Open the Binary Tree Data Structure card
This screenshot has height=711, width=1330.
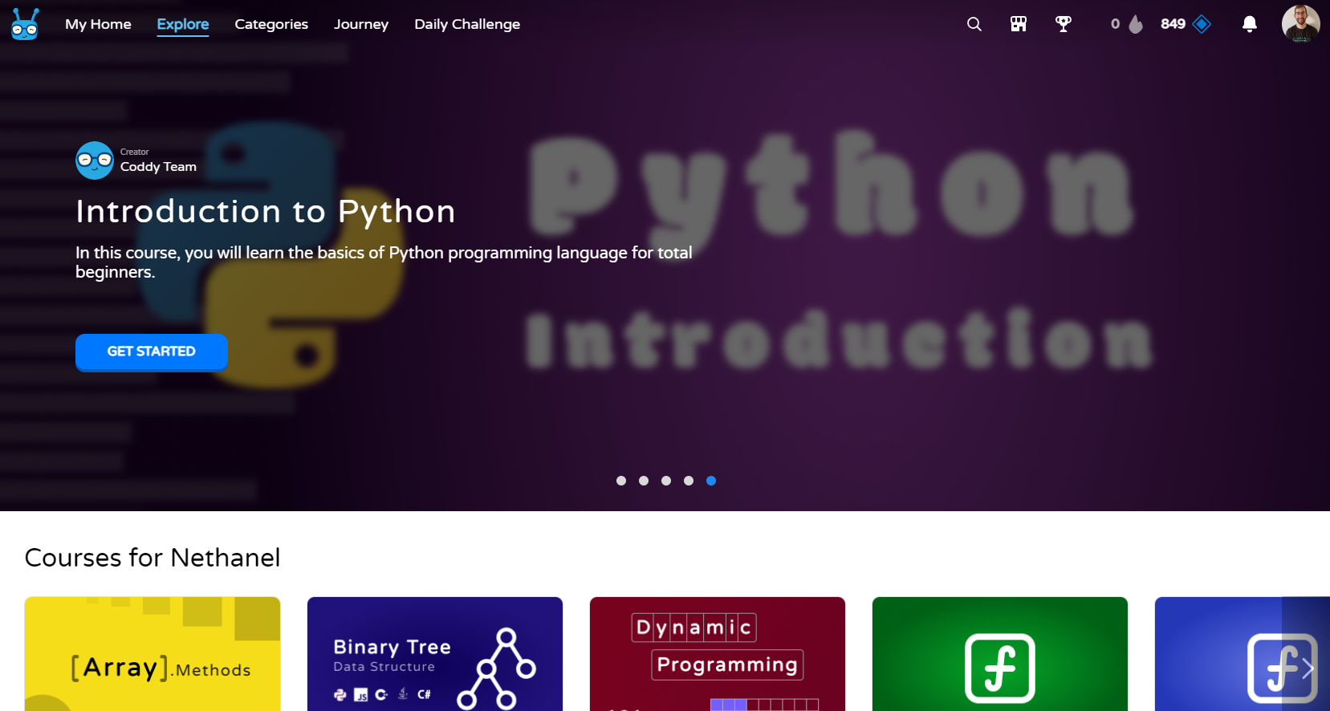pyautogui.click(x=435, y=654)
